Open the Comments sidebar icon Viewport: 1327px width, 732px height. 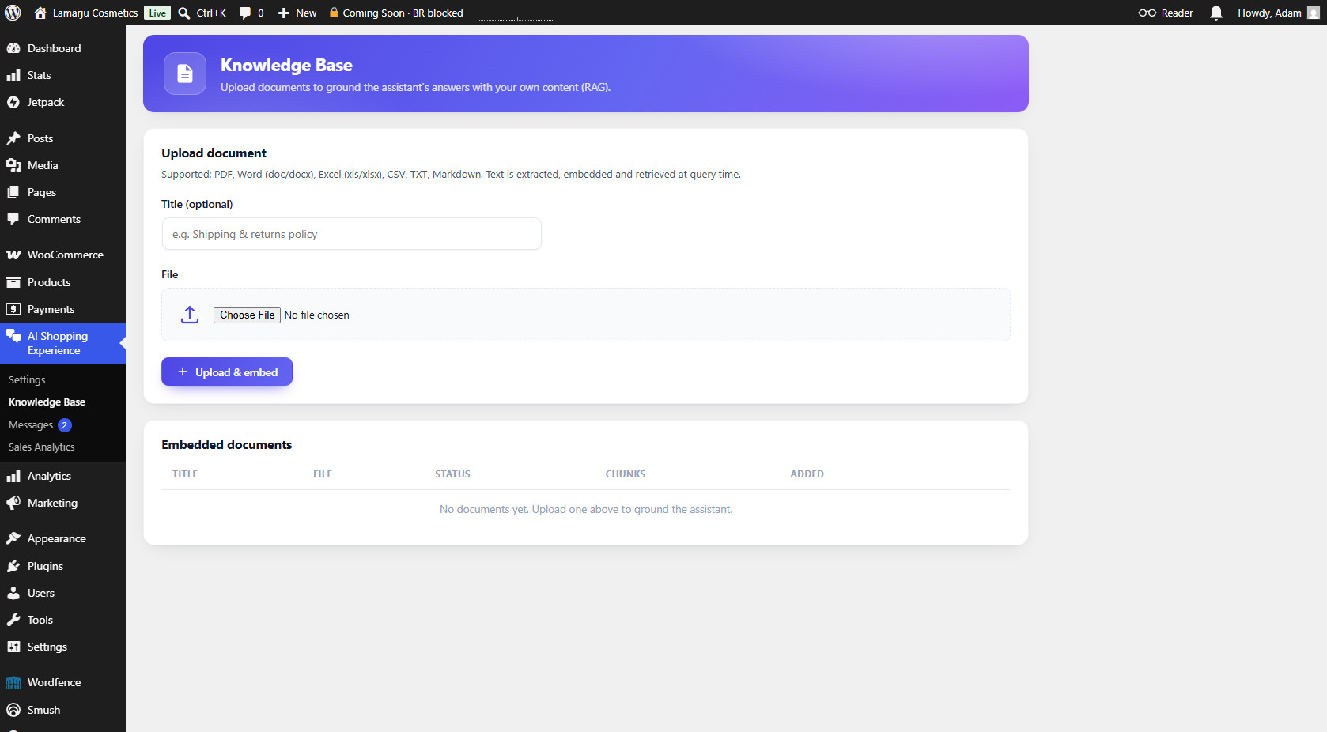[13, 219]
